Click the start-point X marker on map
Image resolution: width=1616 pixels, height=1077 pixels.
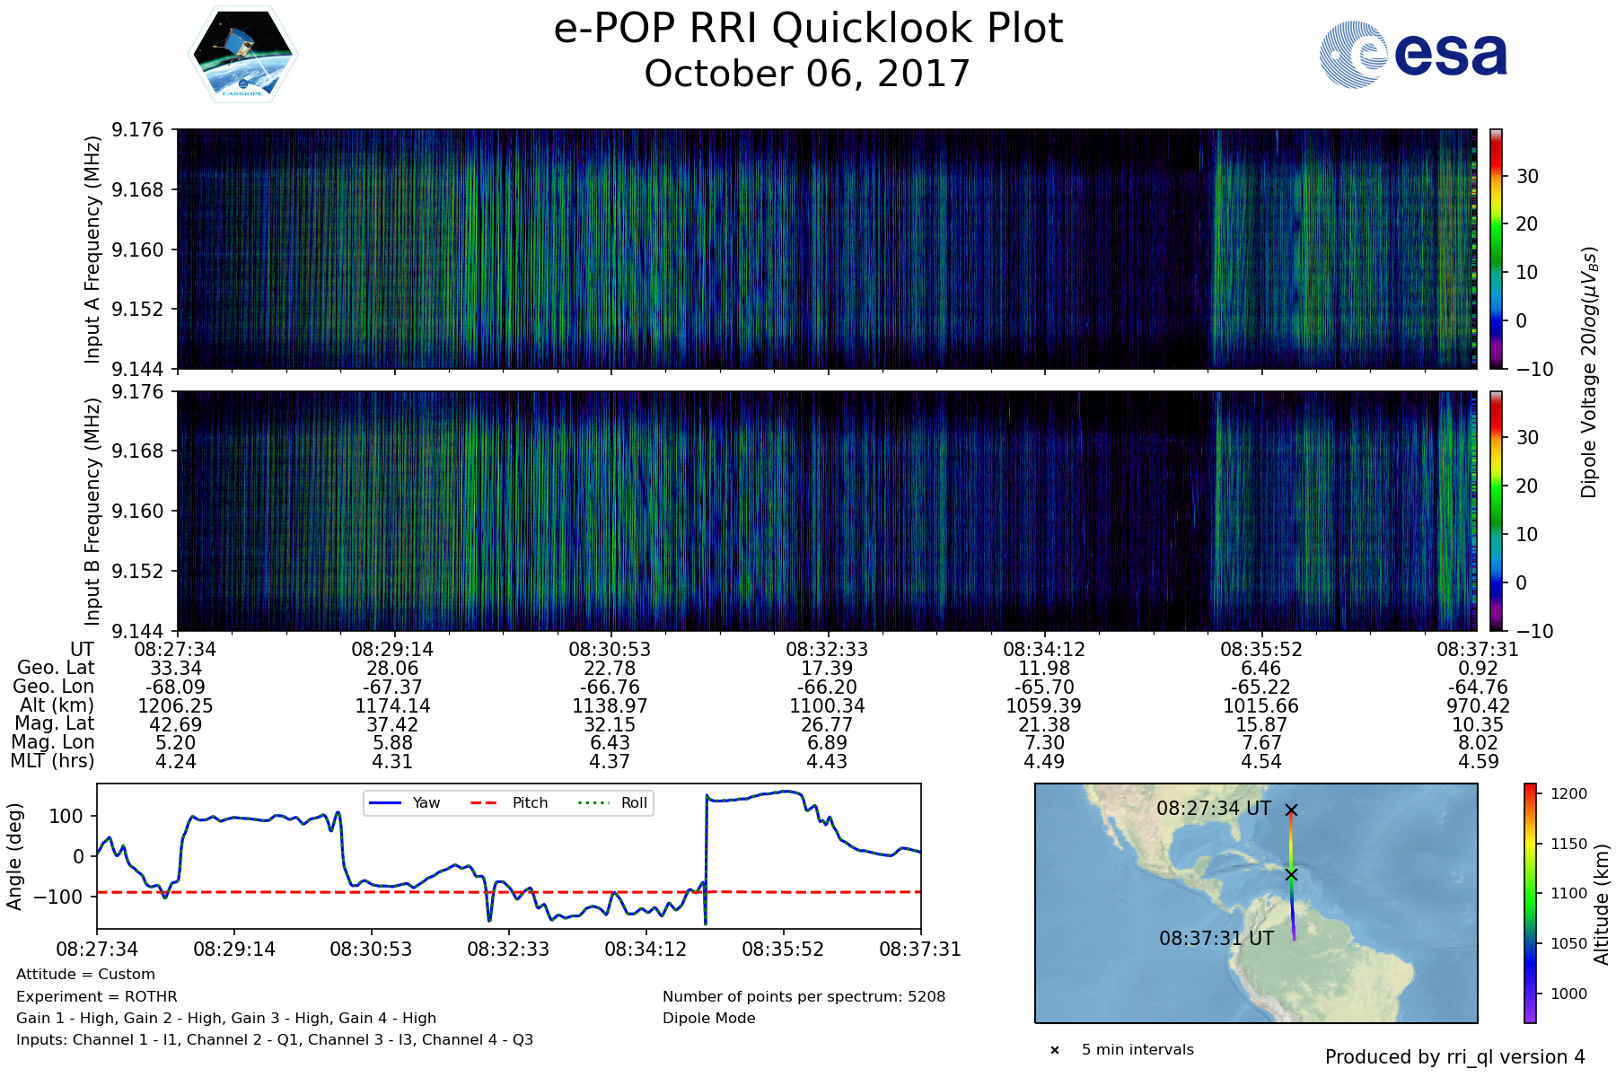click(x=1291, y=810)
